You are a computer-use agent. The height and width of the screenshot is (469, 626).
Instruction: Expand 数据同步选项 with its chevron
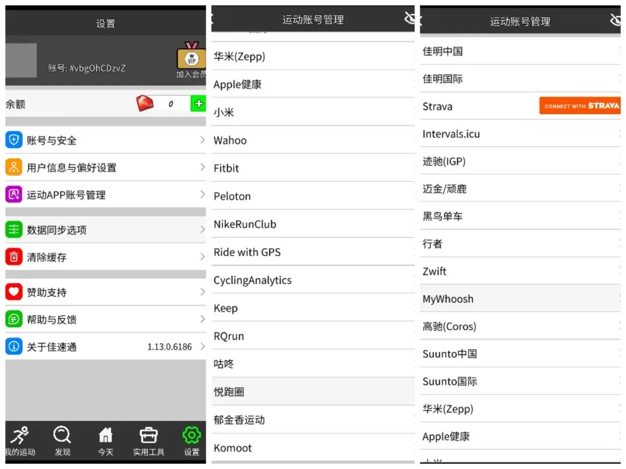pos(202,229)
